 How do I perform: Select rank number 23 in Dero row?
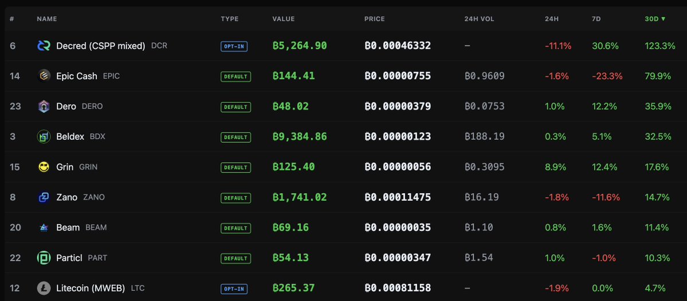(x=15, y=106)
